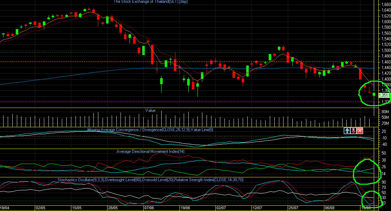Screen dimensions: 391x211
Task: Click the 15/05 date label
Action: click(77, 208)
